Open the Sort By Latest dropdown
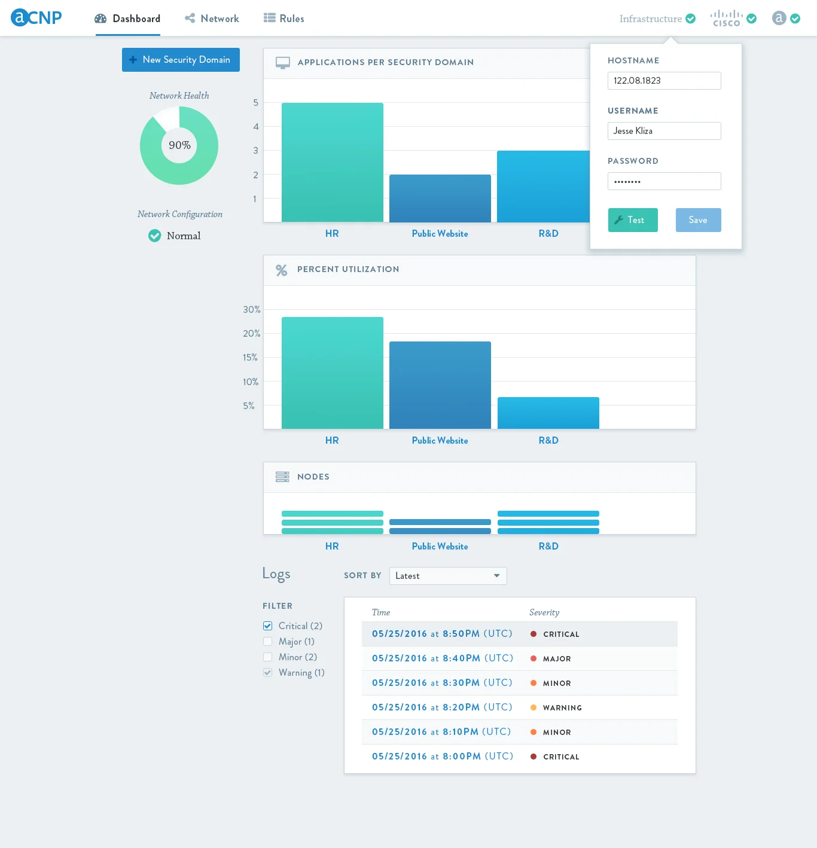This screenshot has width=817, height=848. coord(447,575)
